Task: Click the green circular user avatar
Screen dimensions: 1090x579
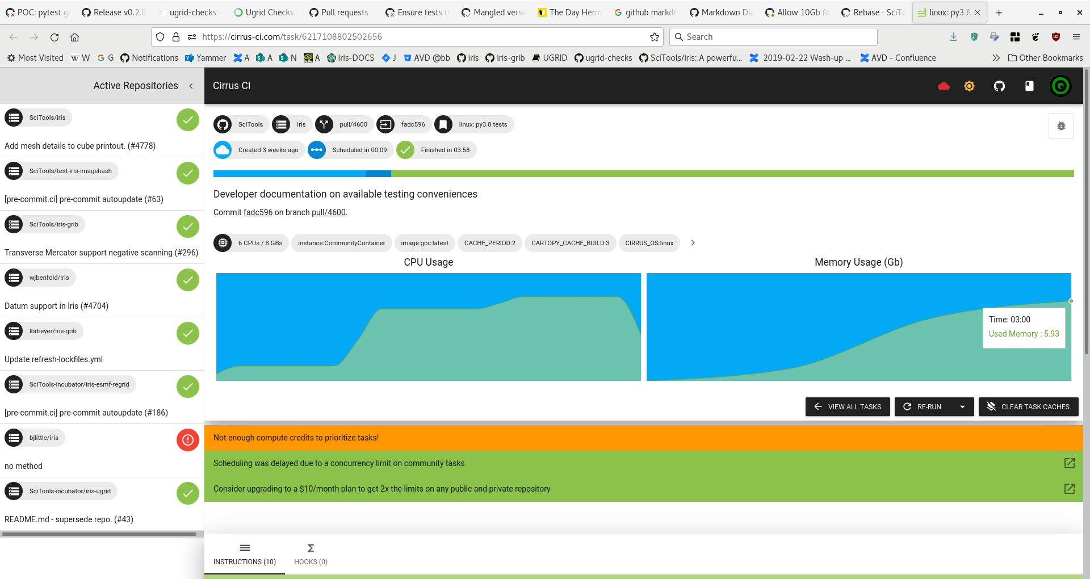Action: [1060, 86]
